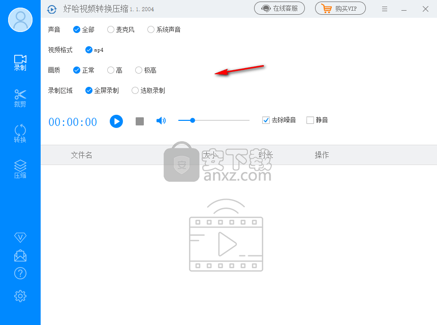Open the 裁剪 trim tool
Screen dimensions: 437x325
(20, 99)
